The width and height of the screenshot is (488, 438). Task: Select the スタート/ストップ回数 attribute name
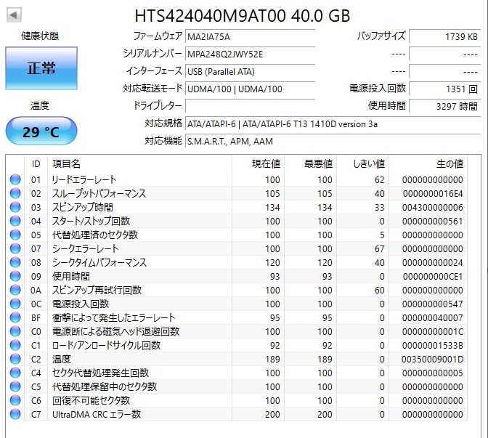pyautogui.click(x=91, y=221)
